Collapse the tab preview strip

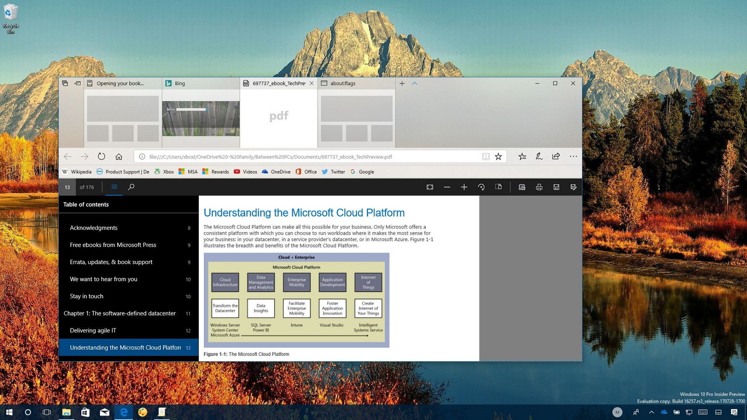[x=415, y=83]
